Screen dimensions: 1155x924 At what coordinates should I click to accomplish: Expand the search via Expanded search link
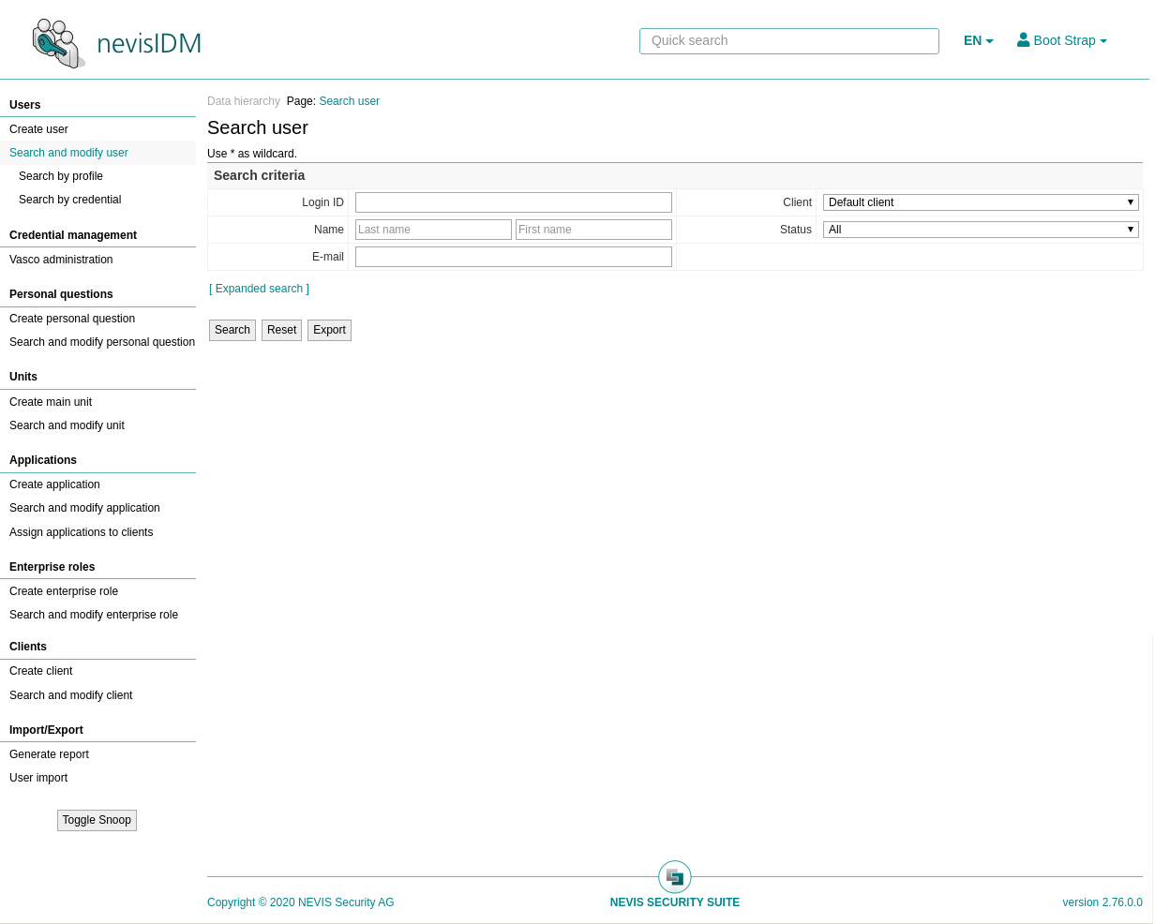click(259, 289)
